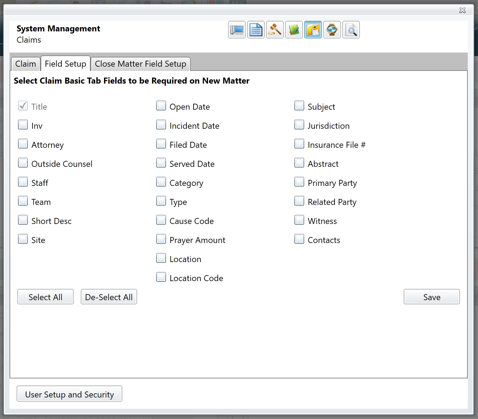Check the Served Date checkbox

coord(161,163)
